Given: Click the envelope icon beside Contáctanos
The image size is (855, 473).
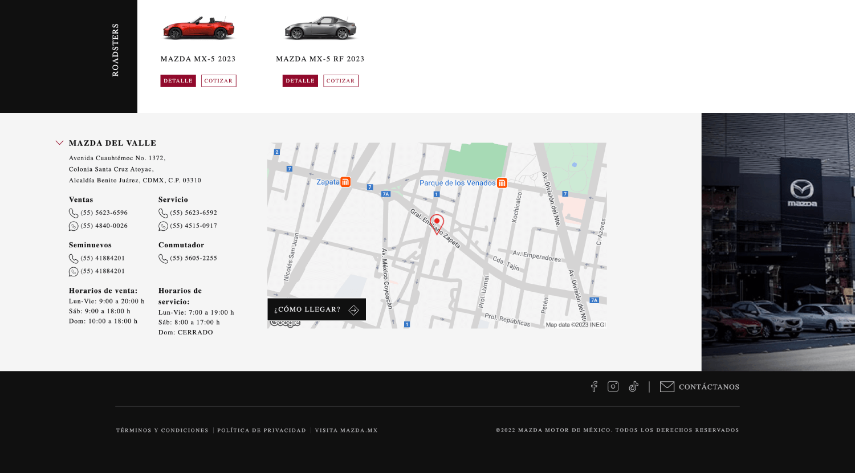Looking at the screenshot, I should coord(667,386).
